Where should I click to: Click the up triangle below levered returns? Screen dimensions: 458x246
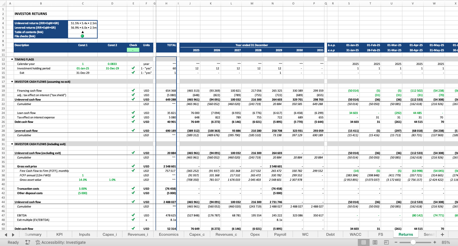[83, 32]
